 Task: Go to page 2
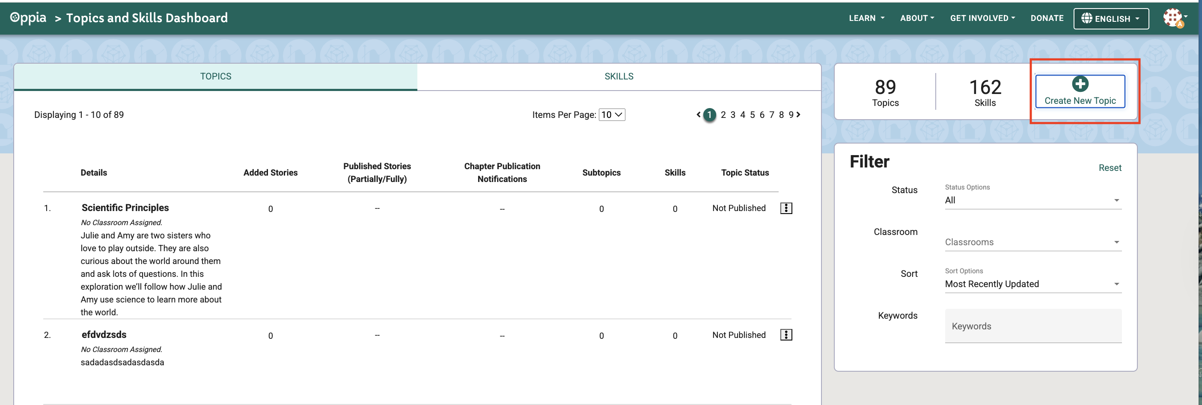point(723,114)
